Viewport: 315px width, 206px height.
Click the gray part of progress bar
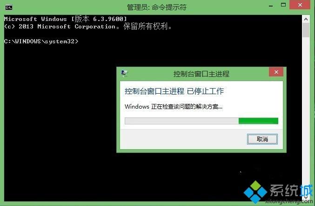pyautogui.click(x=181, y=121)
